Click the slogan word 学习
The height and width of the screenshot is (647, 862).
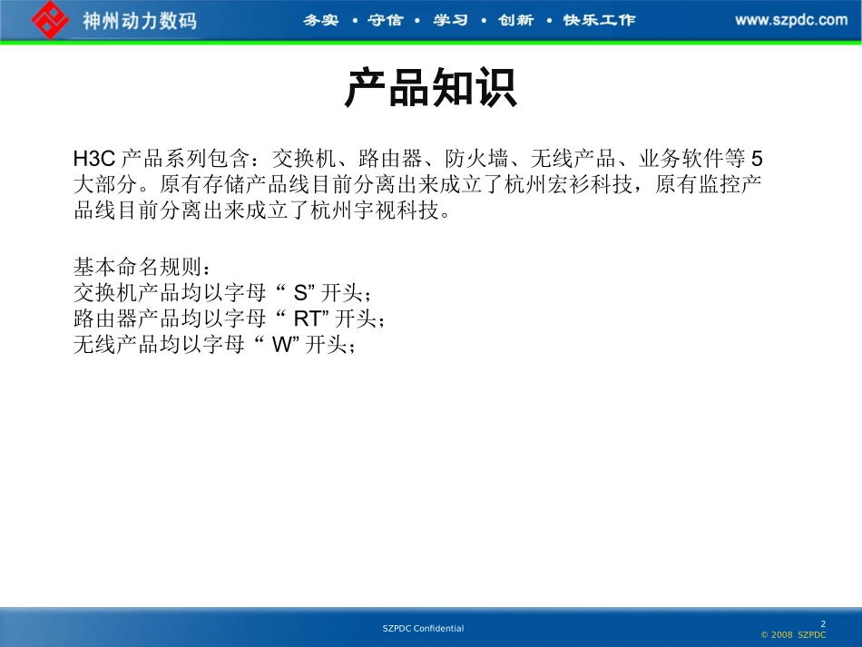(450, 20)
